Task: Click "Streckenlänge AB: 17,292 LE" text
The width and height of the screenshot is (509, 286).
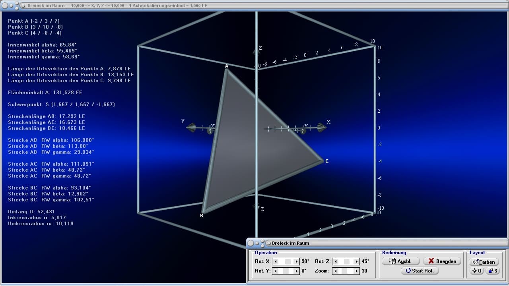Action: coord(47,116)
